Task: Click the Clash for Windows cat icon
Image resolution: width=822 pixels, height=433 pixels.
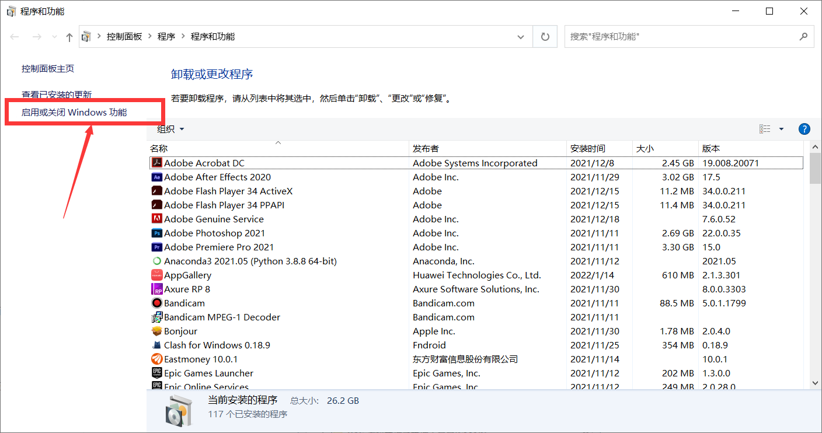Action: coord(156,345)
